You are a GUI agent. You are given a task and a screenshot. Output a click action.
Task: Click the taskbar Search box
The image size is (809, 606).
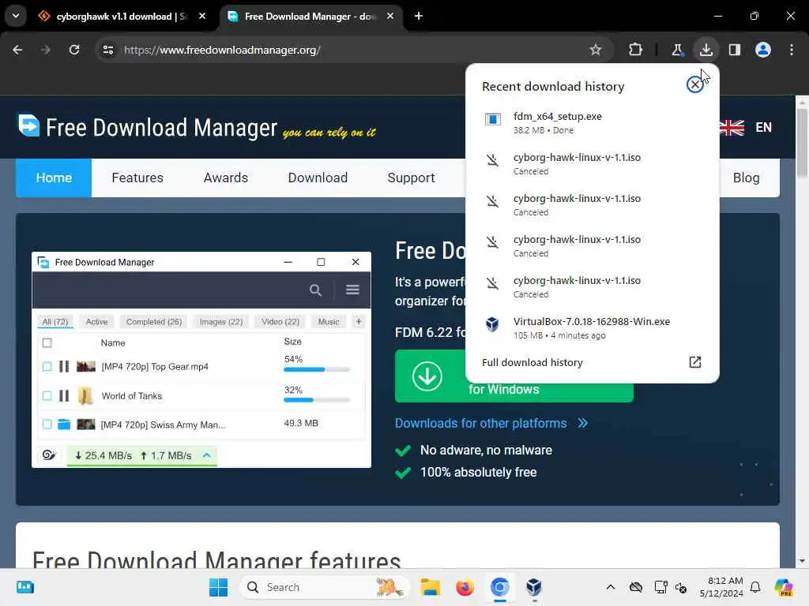click(x=324, y=587)
